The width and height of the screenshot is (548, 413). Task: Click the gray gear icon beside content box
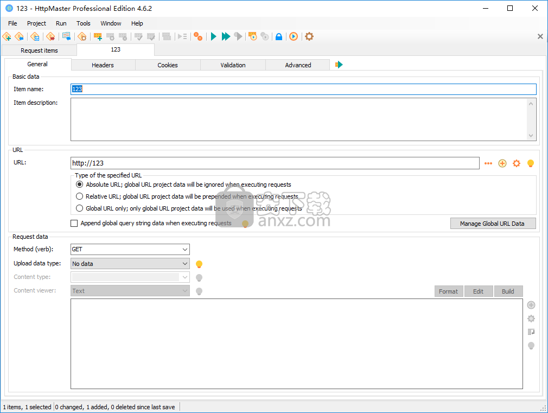531,319
